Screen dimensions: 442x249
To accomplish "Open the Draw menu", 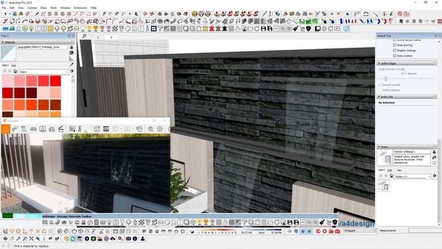I will coord(44,8).
